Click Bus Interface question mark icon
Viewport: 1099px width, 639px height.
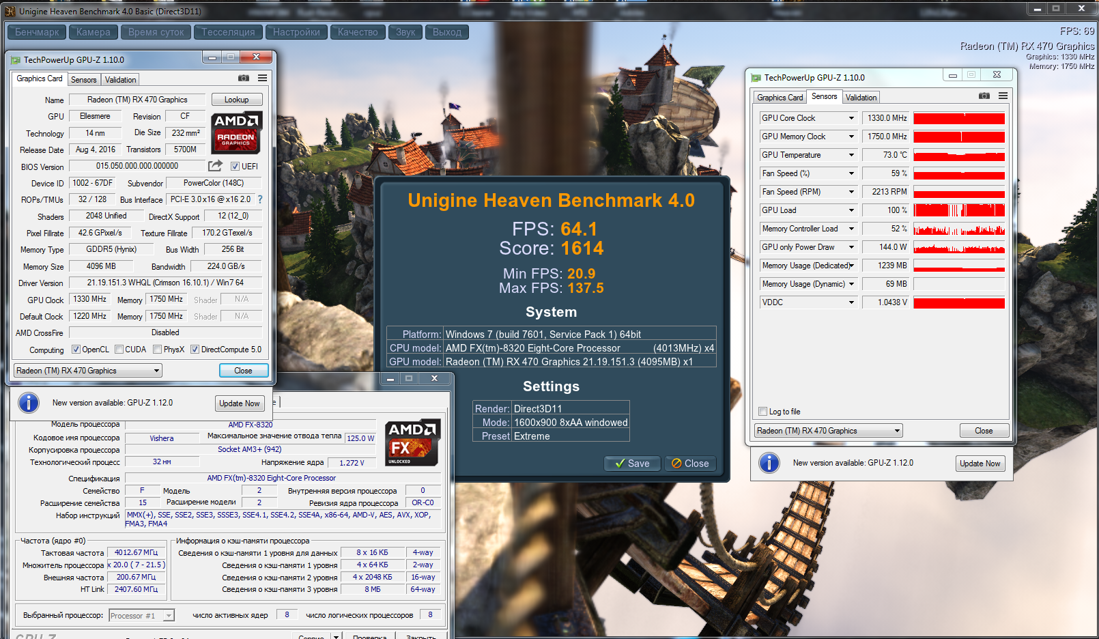(x=260, y=199)
